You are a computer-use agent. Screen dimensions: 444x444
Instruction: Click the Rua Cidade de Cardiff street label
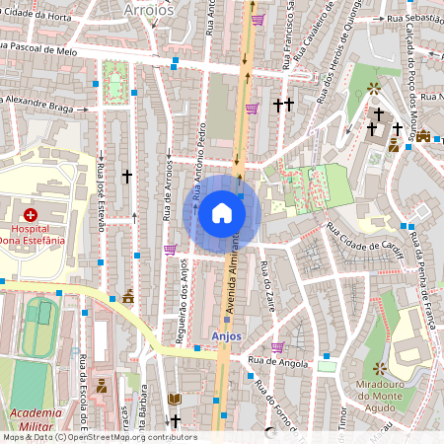(x=365, y=242)
